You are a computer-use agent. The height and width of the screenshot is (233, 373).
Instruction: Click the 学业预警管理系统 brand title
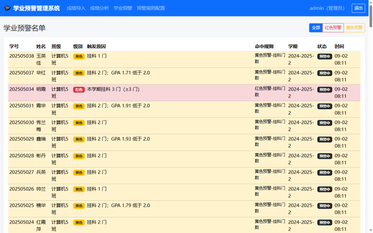coord(36,8)
